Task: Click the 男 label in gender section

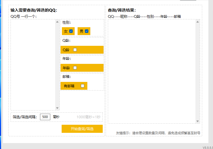Action: pyautogui.click(x=81, y=31)
